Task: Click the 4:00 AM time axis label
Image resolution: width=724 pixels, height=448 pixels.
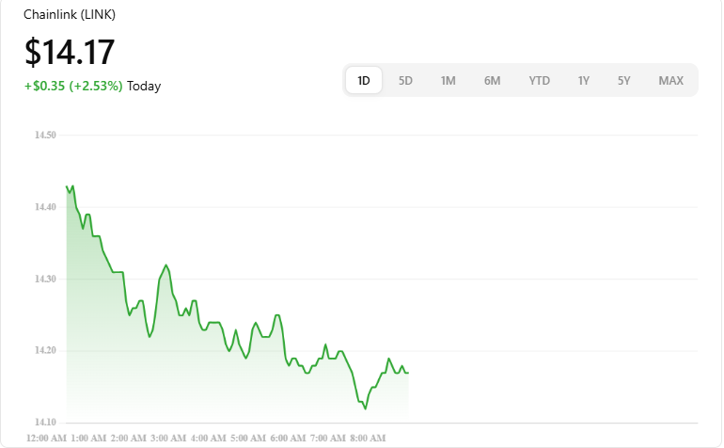Action: click(x=210, y=439)
